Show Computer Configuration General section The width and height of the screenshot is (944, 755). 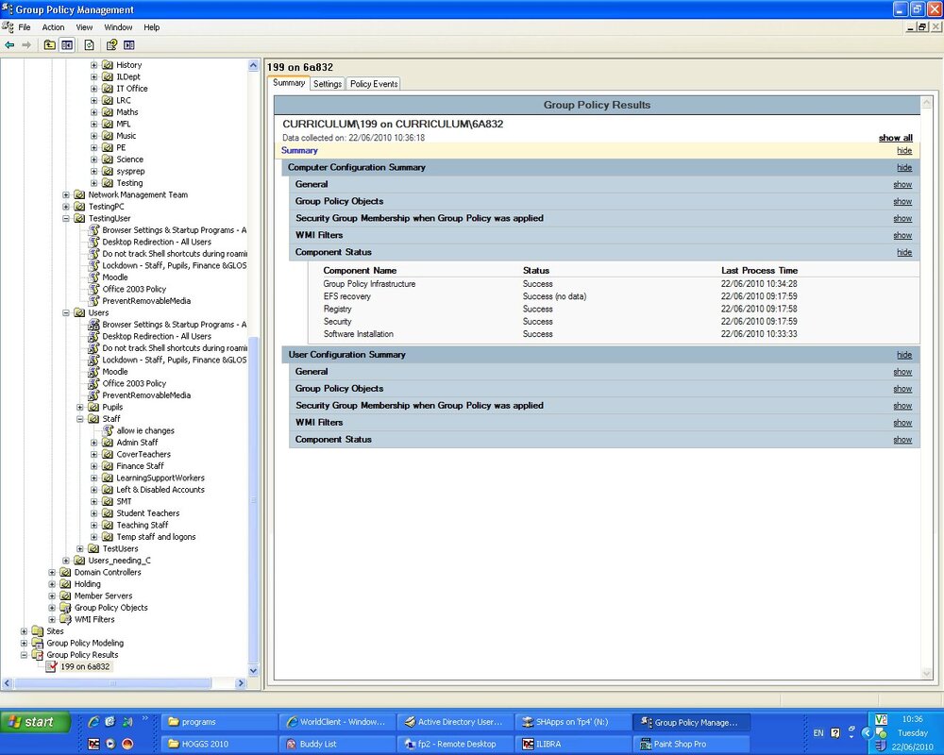(902, 185)
